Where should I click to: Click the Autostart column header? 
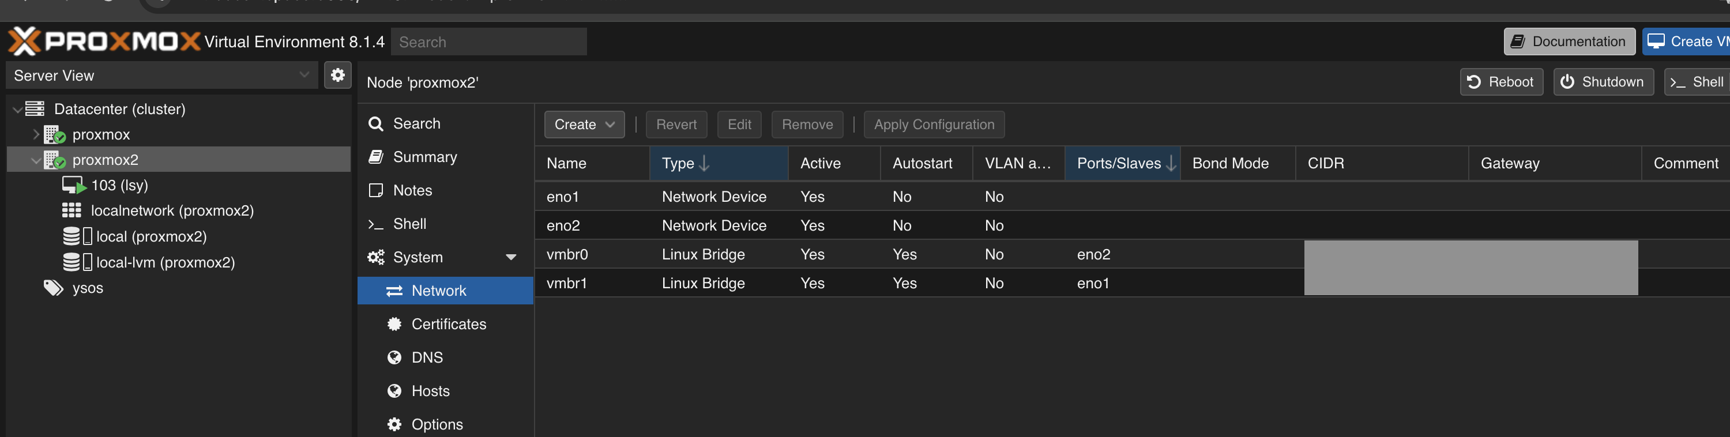926,163
